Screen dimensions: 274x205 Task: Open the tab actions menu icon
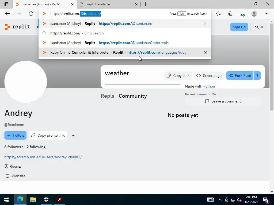(6, 4)
